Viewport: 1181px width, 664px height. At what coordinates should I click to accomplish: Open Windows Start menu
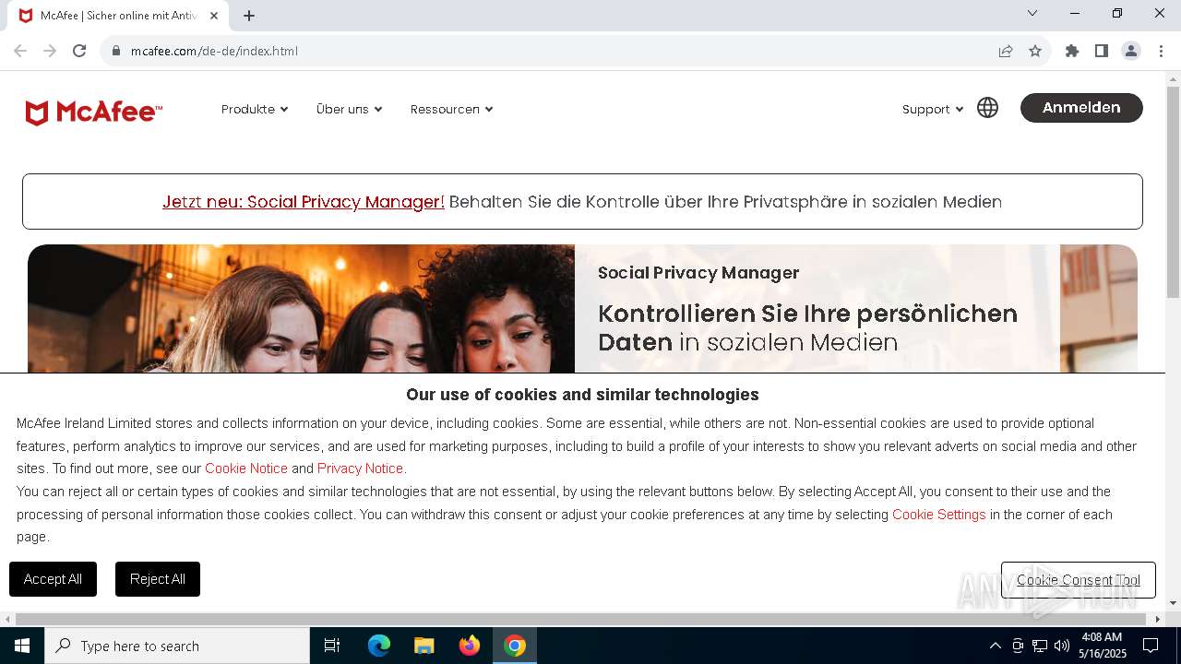pyautogui.click(x=22, y=646)
